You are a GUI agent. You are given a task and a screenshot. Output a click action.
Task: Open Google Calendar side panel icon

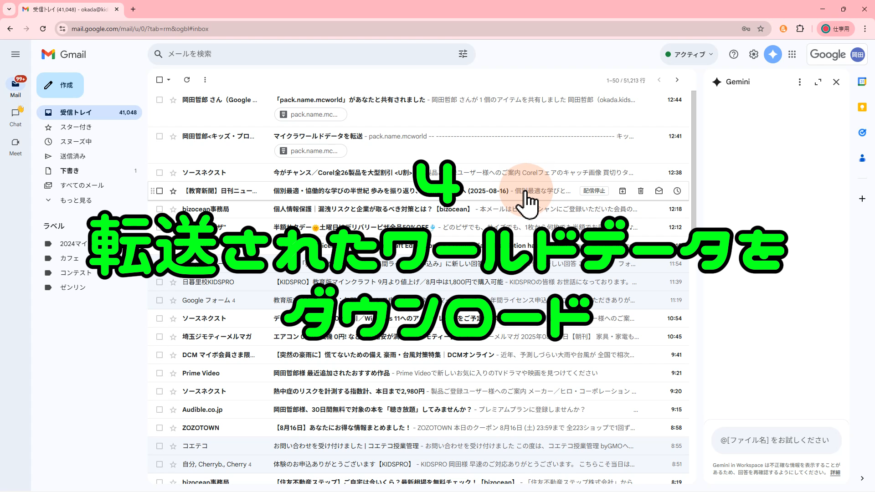(x=862, y=82)
